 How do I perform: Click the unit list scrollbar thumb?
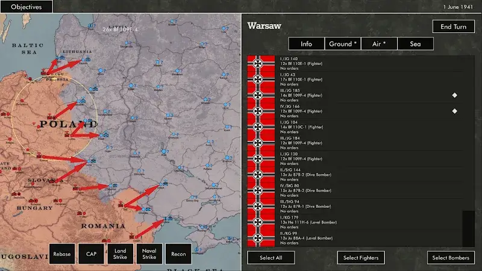click(468, 229)
